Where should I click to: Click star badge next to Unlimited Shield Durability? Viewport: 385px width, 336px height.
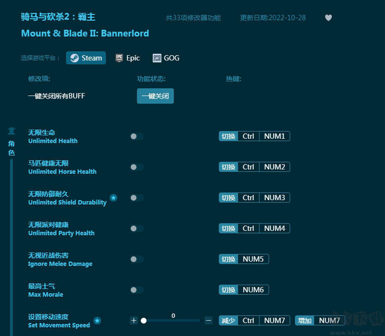[x=113, y=198]
